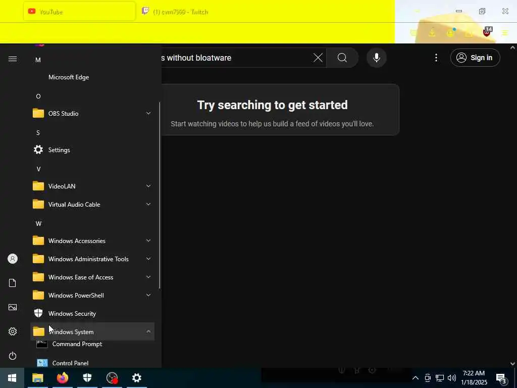
Task: Open Documents from the Start menu rail
Action: (x=13, y=283)
